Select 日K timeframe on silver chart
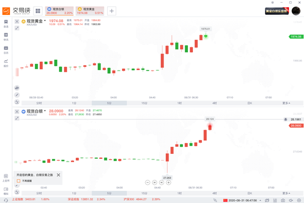Image resolution: width=304 pixels, height=203 pixels. coord(250,193)
